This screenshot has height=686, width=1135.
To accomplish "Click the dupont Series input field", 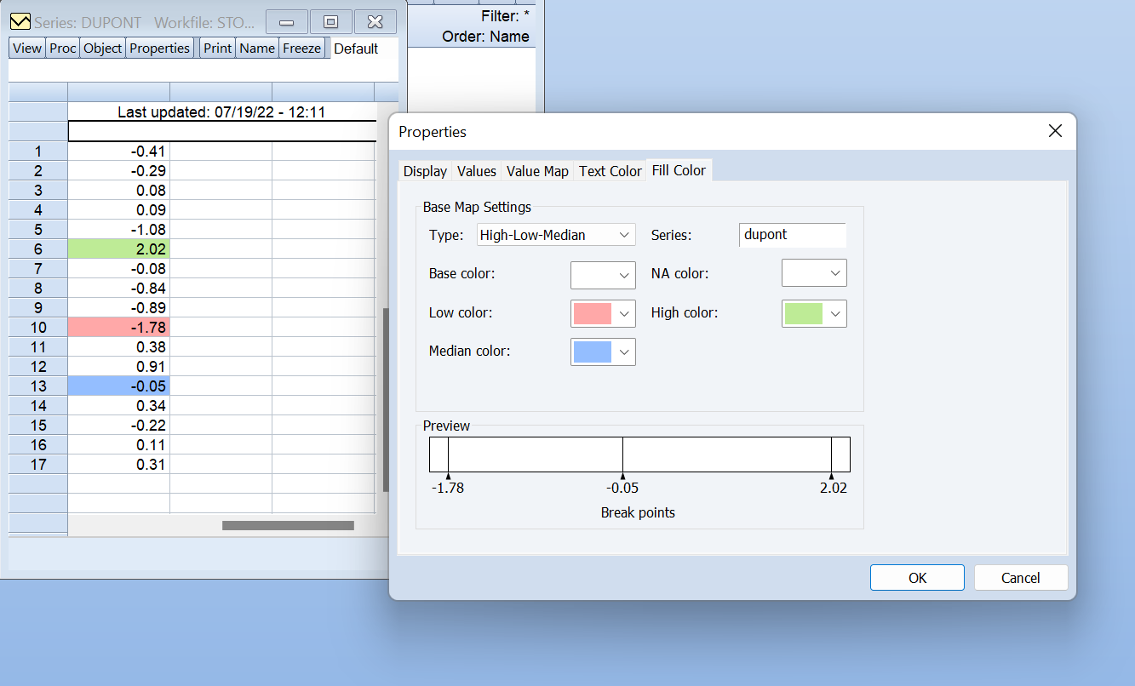I will click(792, 234).
